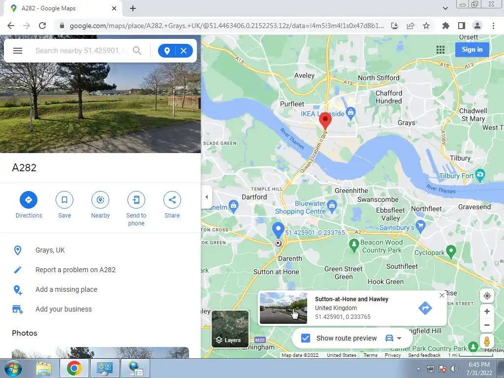Get directions from the Sutton-at-Hone card
The image size is (504, 378).
(425, 308)
